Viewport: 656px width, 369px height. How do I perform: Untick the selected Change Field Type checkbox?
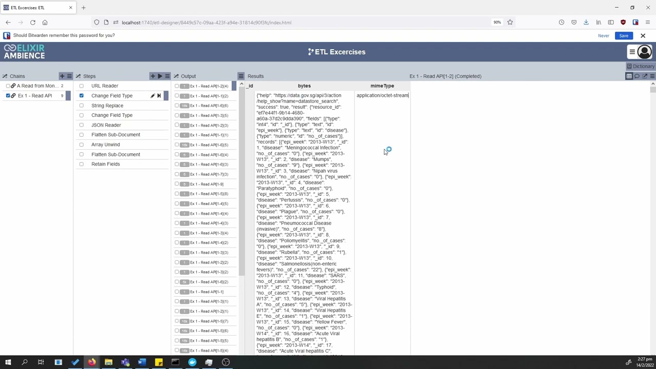click(x=81, y=96)
